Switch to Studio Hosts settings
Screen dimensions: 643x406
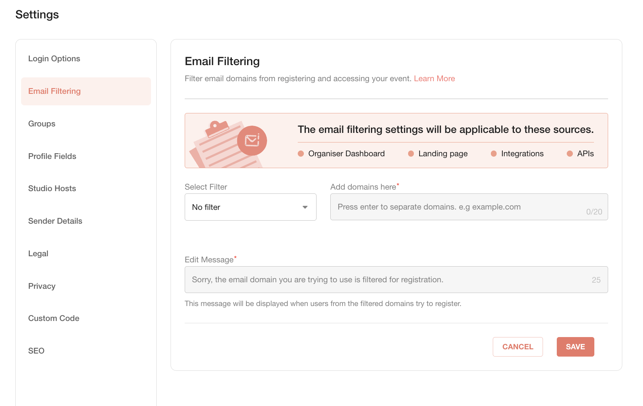click(x=52, y=188)
